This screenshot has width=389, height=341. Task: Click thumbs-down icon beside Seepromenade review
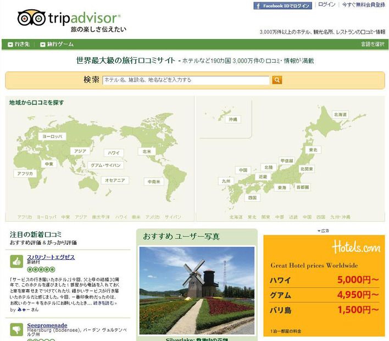point(16,329)
